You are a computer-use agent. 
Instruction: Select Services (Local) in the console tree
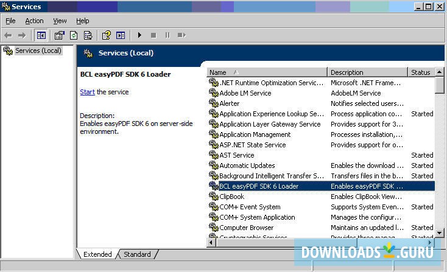coord(38,51)
